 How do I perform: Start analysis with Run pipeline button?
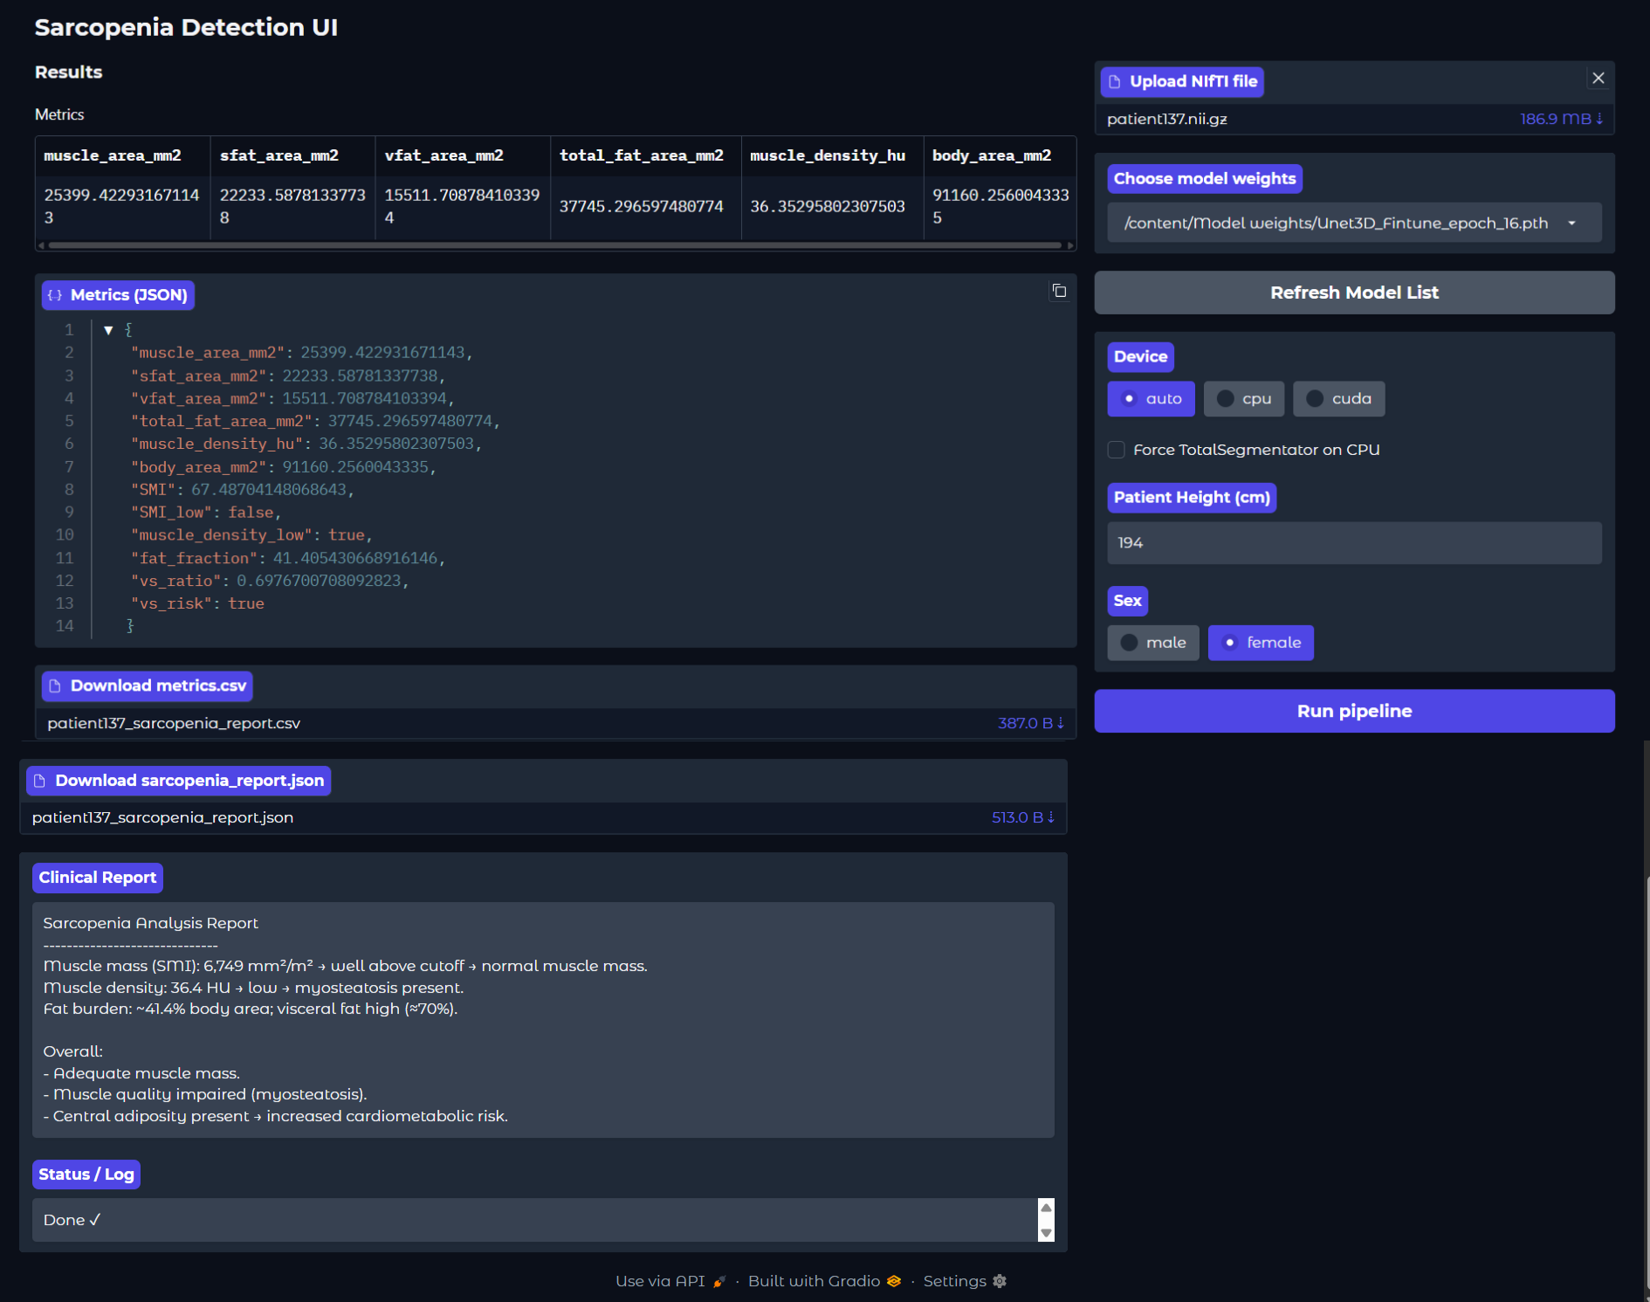click(1353, 711)
